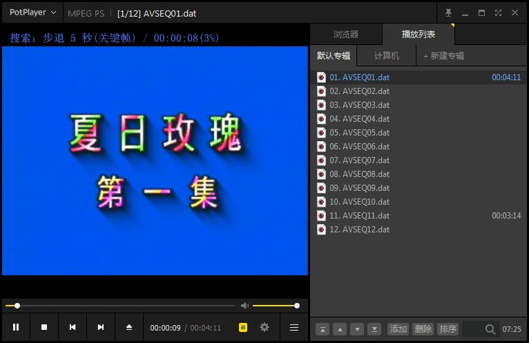Click the 排序 sort button

pyautogui.click(x=448, y=329)
